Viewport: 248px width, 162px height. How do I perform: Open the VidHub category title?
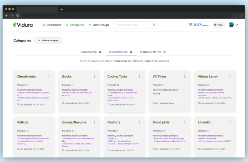[23, 122]
